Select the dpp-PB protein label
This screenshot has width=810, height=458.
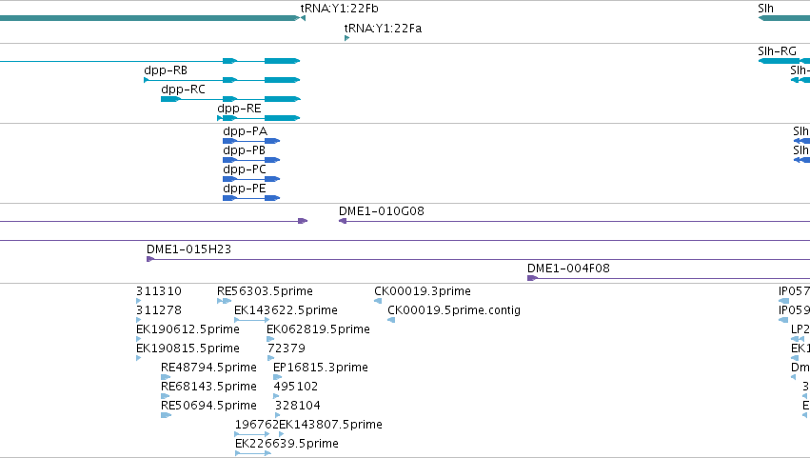(244, 150)
